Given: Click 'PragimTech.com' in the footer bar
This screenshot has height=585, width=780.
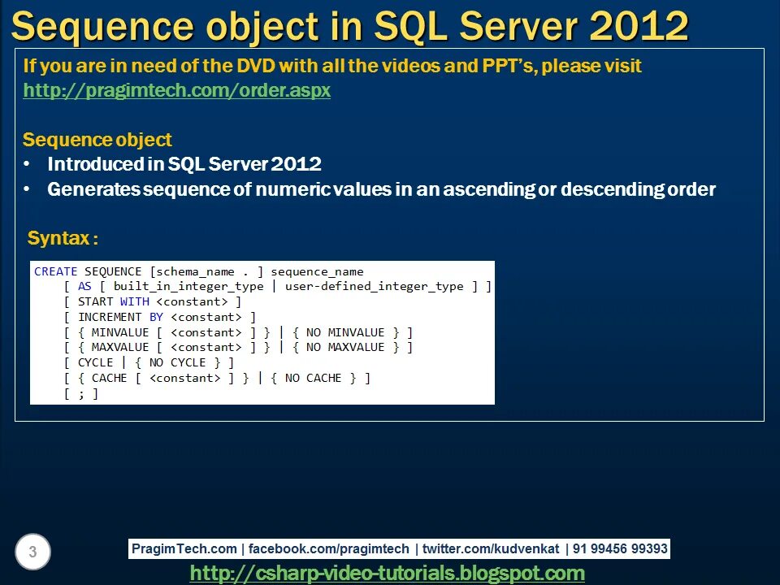Looking at the screenshot, I should coord(184,548).
